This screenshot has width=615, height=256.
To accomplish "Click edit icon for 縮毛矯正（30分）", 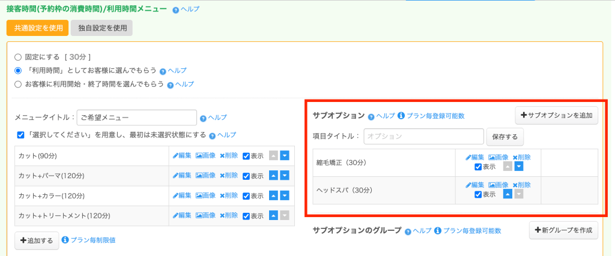I will click(474, 158).
